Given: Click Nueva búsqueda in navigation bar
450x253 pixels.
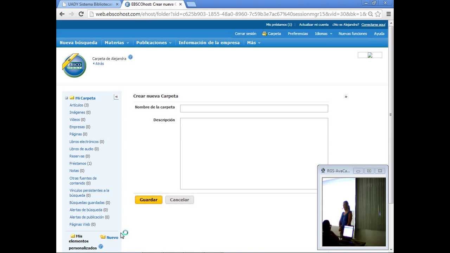Looking at the screenshot, I should [x=78, y=43].
